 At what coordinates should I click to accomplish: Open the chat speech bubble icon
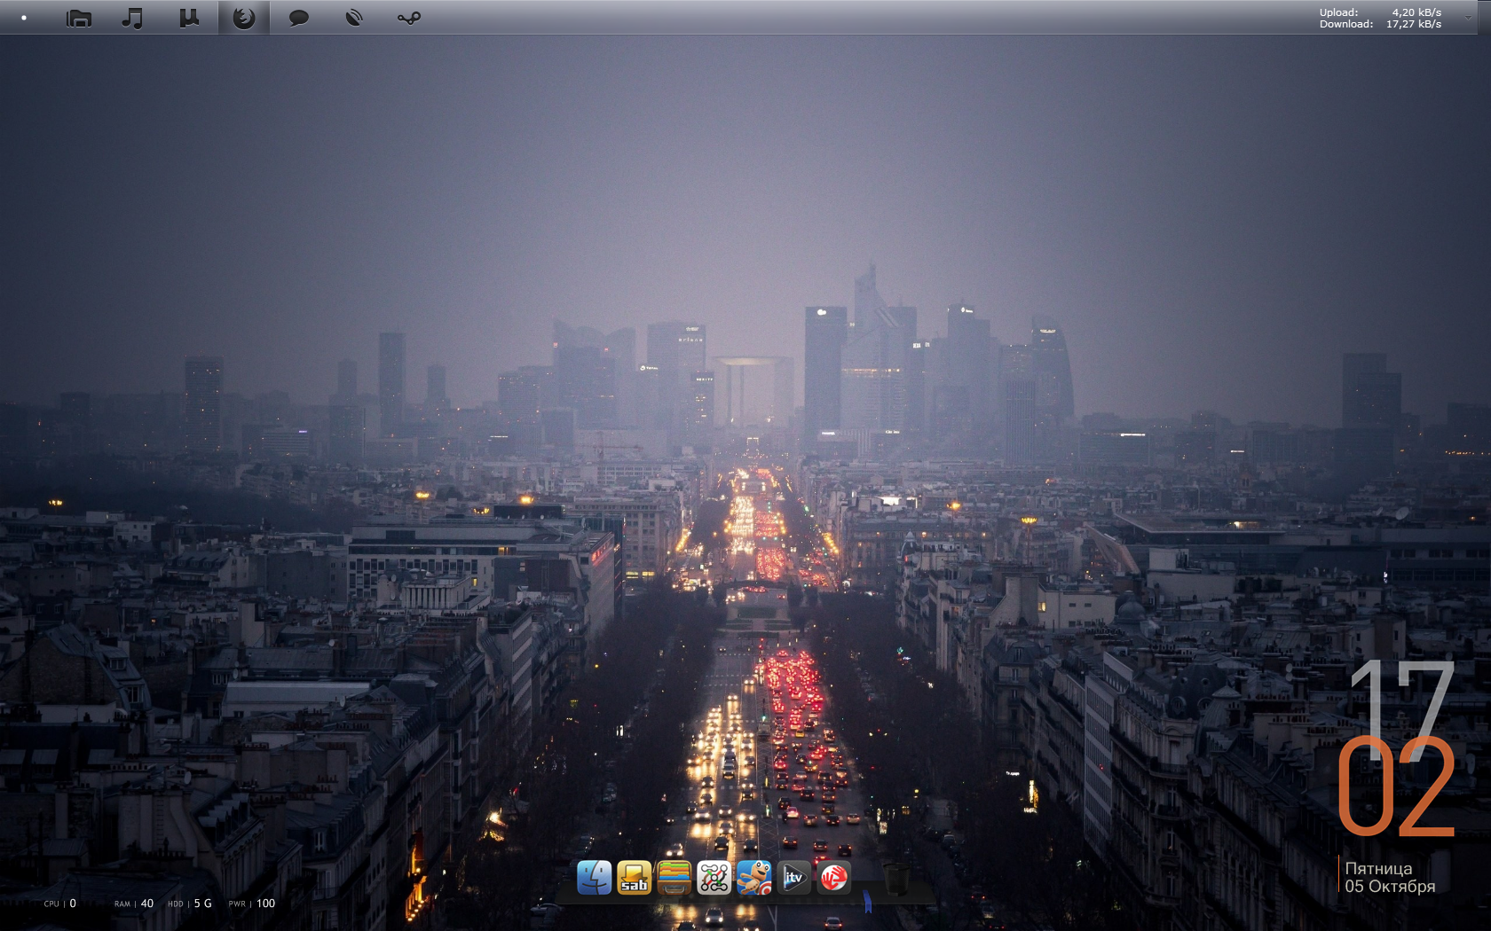click(299, 18)
